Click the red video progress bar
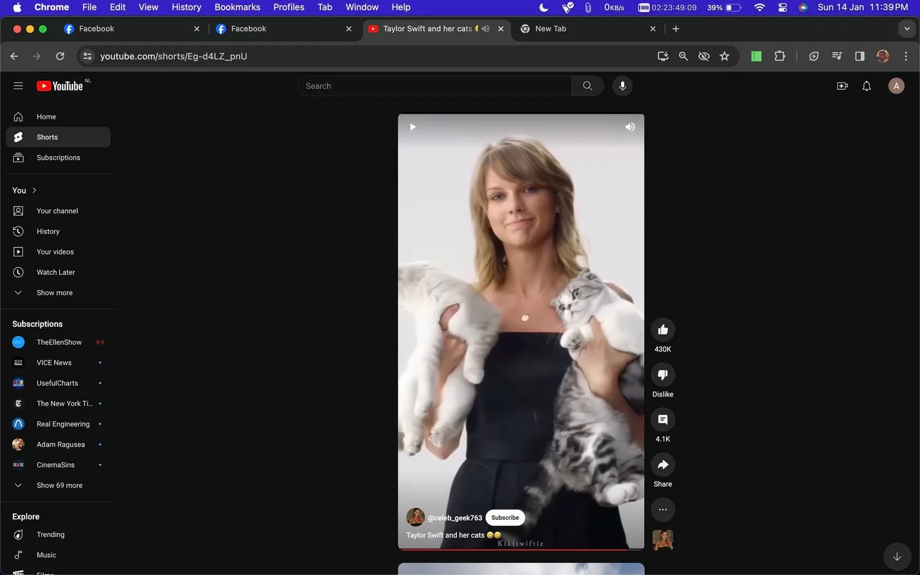920x575 pixels. (521, 549)
